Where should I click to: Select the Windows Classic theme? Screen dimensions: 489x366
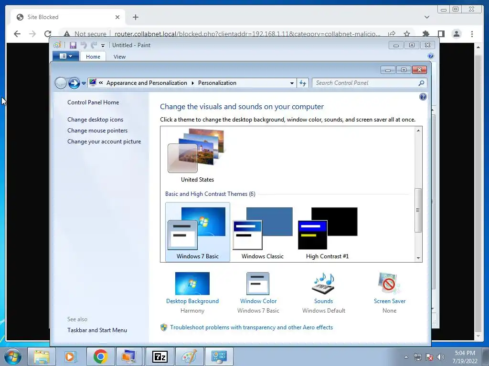[x=263, y=232]
